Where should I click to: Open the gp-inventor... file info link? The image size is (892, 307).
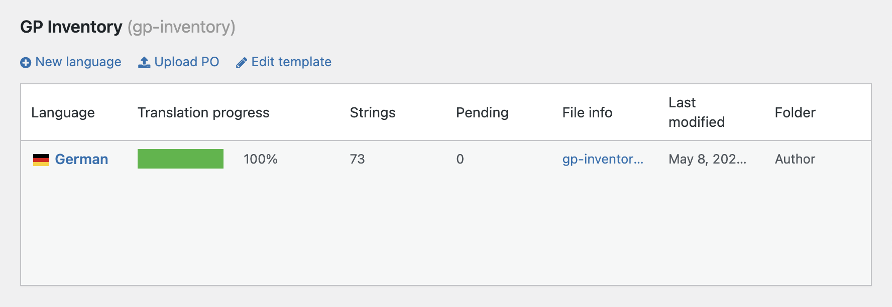coord(603,159)
